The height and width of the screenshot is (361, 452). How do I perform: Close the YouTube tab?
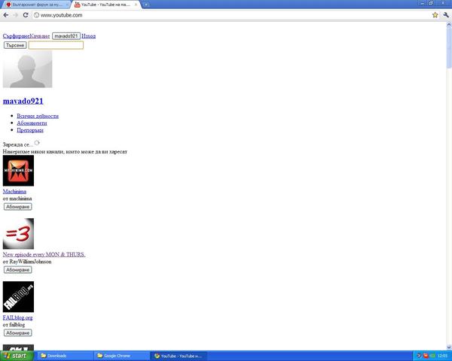click(x=136, y=5)
